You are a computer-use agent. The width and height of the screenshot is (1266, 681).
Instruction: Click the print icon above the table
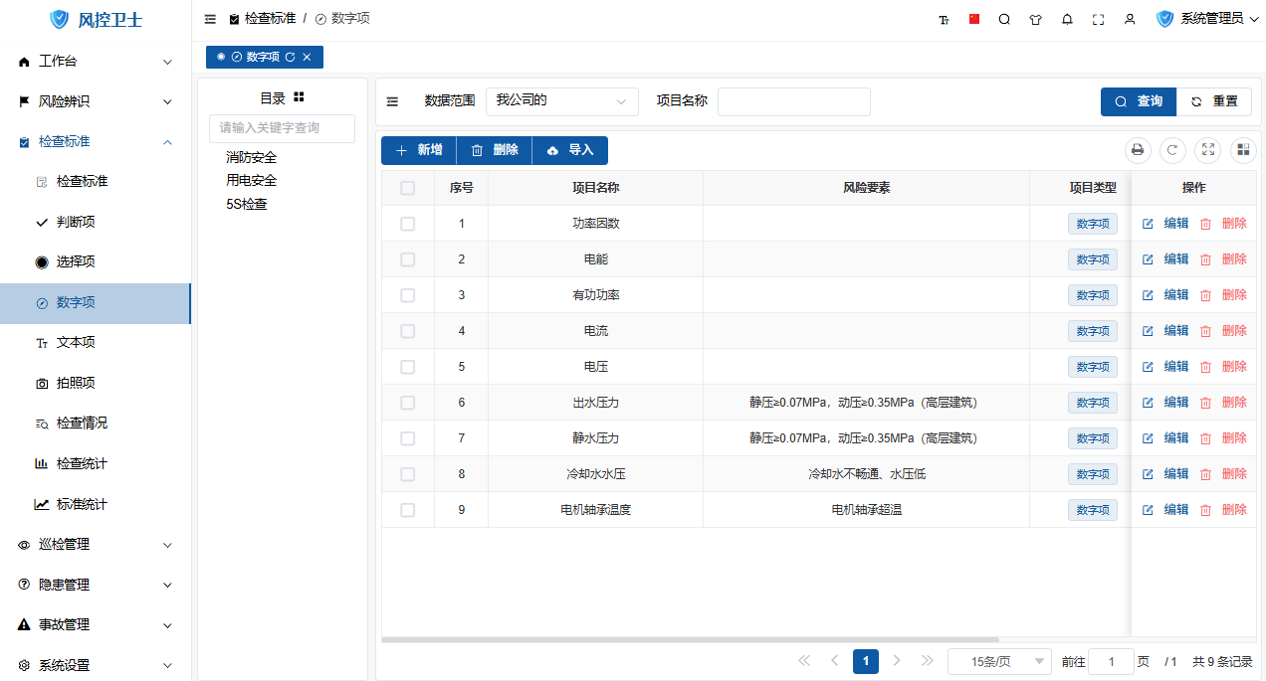[x=1138, y=150]
